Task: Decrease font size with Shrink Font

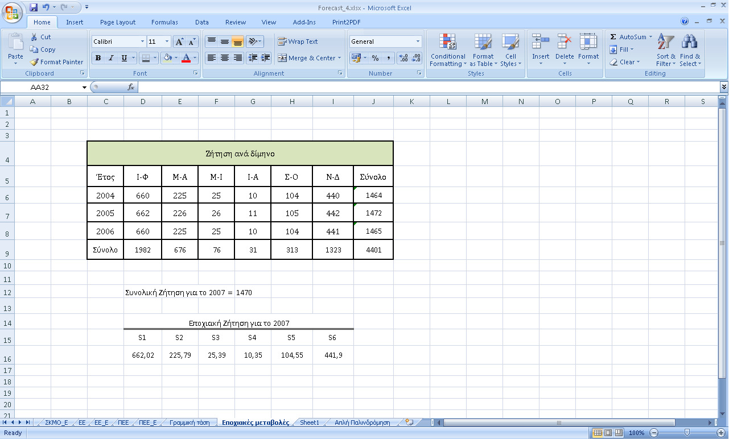Action: (x=192, y=42)
